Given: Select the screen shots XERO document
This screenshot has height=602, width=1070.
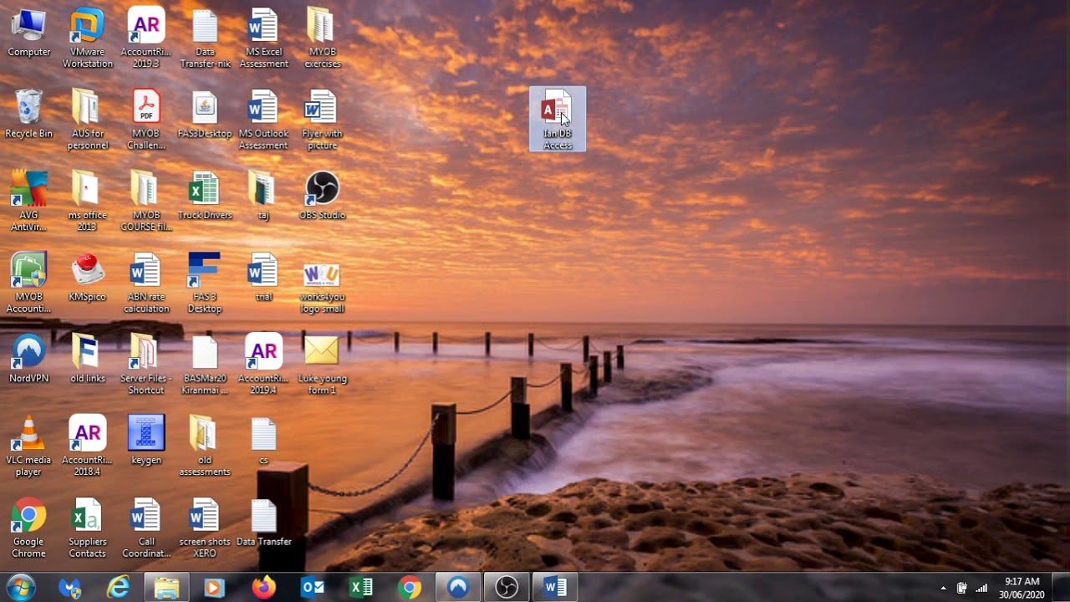Looking at the screenshot, I should point(205,528).
